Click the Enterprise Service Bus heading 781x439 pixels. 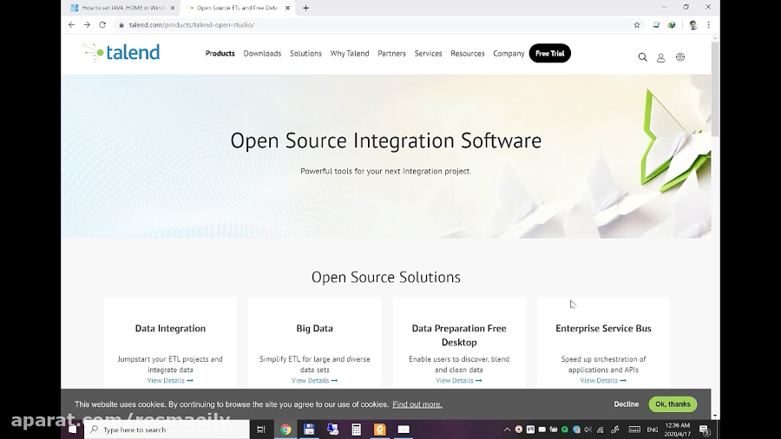(x=603, y=329)
